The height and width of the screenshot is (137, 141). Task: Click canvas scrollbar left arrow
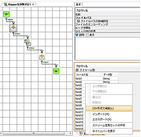coord(1,133)
